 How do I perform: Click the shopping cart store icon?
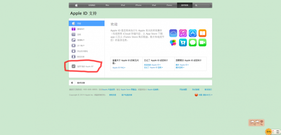pyautogui.click(x=183, y=42)
